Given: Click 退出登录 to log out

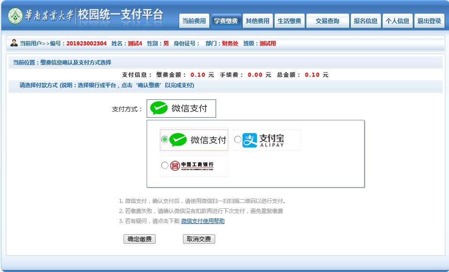Looking at the screenshot, I should [x=429, y=21].
